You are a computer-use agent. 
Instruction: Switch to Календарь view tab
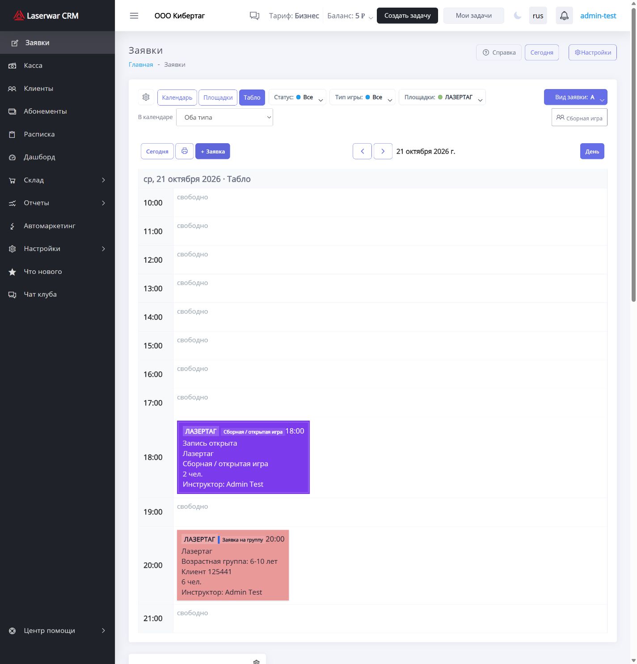pyautogui.click(x=177, y=98)
